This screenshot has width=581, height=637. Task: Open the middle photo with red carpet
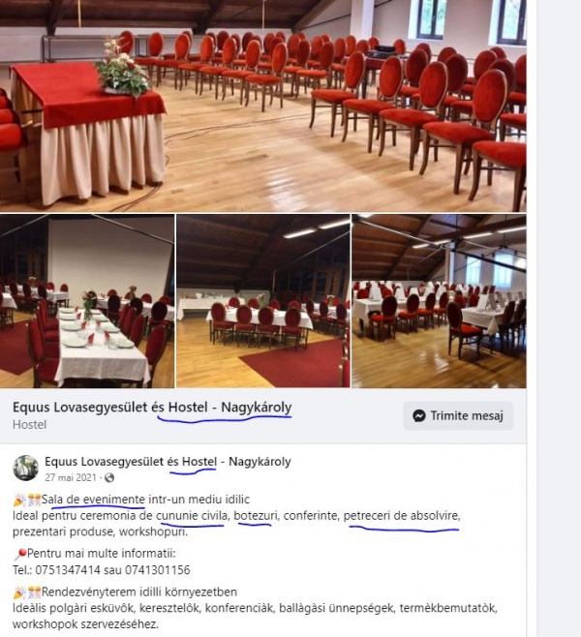coord(262,301)
